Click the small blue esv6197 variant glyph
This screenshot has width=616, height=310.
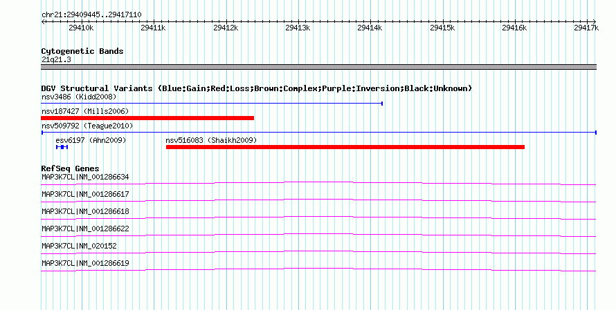coord(62,147)
